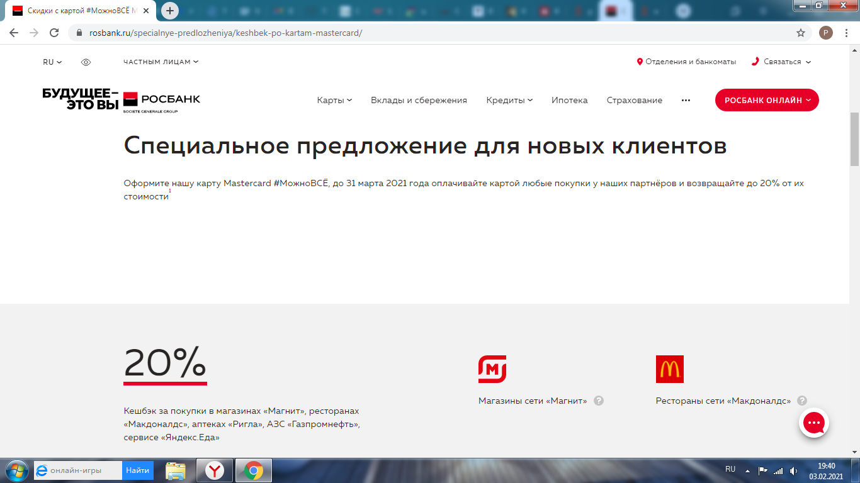
Task: Open a new browser tab
Action: (x=170, y=11)
